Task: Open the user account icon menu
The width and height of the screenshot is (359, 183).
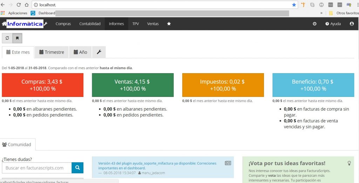Action: pyautogui.click(x=352, y=24)
